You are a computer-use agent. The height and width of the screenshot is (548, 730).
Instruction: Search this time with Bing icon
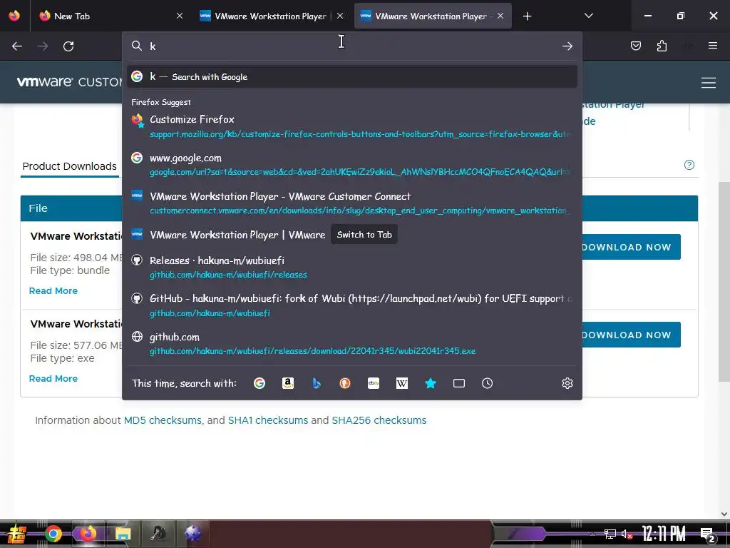pyautogui.click(x=317, y=383)
